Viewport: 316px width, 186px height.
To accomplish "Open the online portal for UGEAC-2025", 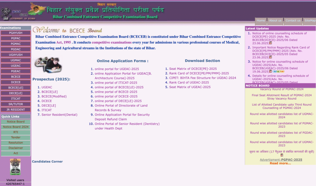I will pyautogui.click(x=117, y=69).
